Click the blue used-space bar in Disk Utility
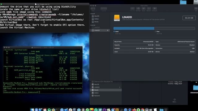 [134, 28]
